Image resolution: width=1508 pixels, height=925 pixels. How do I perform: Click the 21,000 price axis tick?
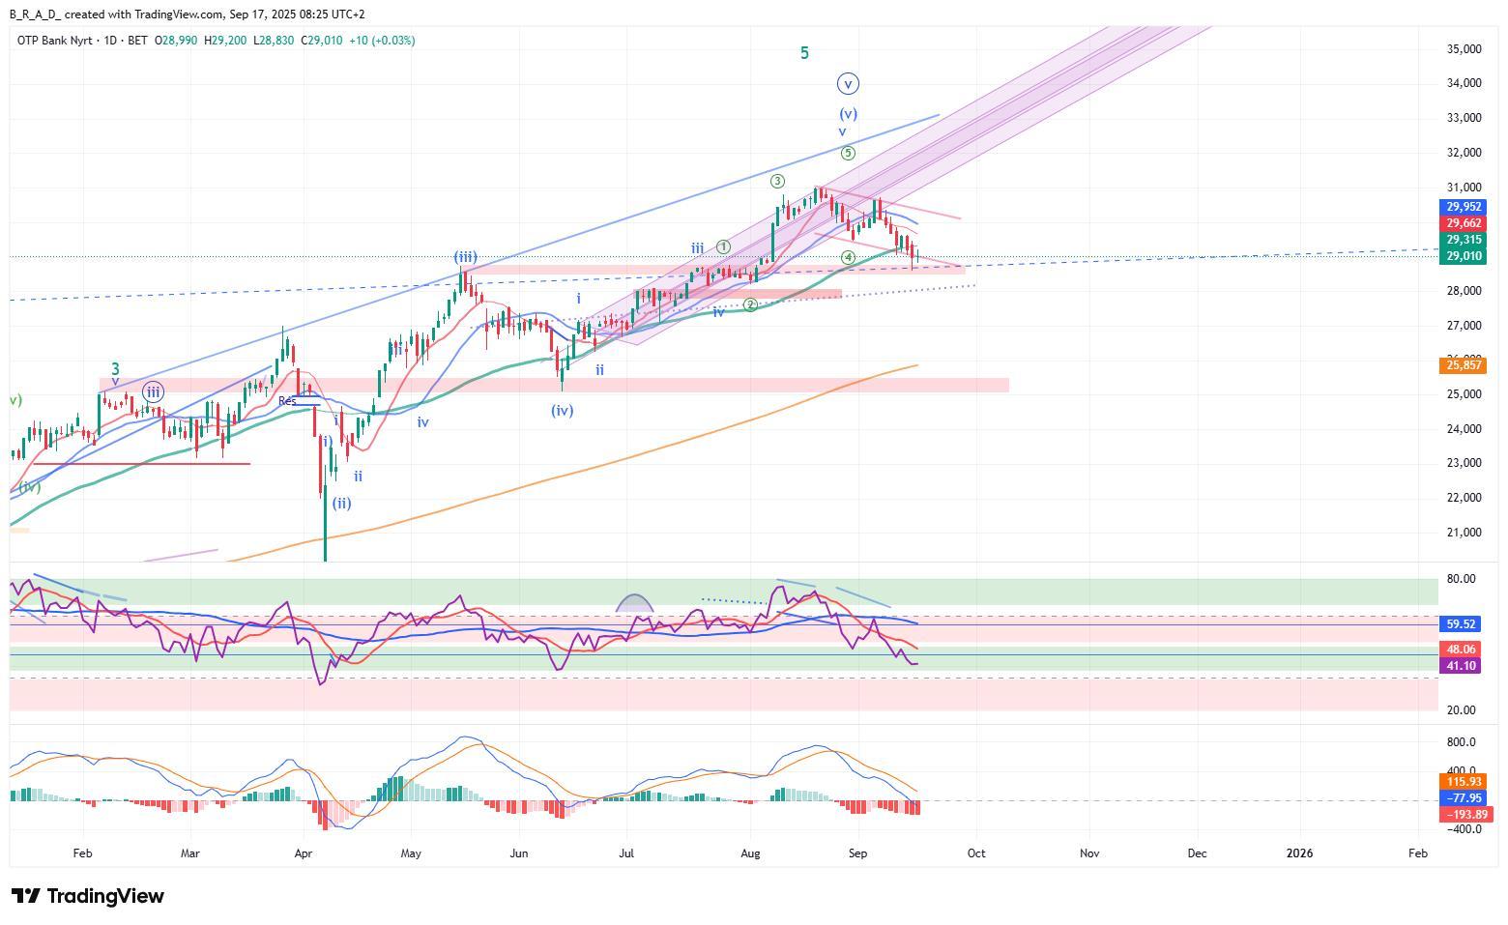1464,533
